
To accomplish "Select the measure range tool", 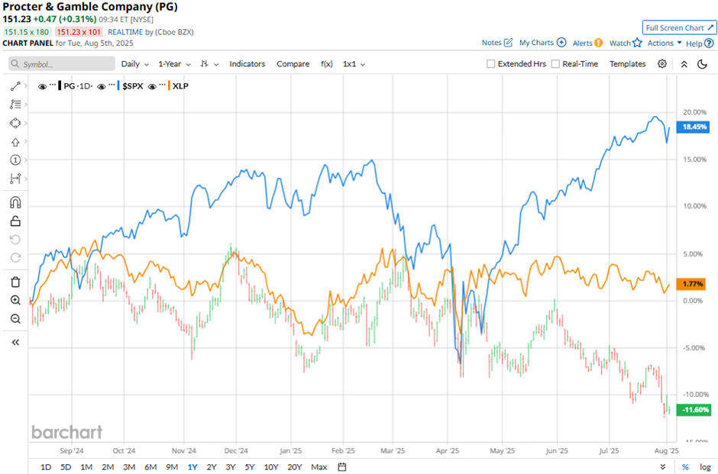I will tap(15, 179).
